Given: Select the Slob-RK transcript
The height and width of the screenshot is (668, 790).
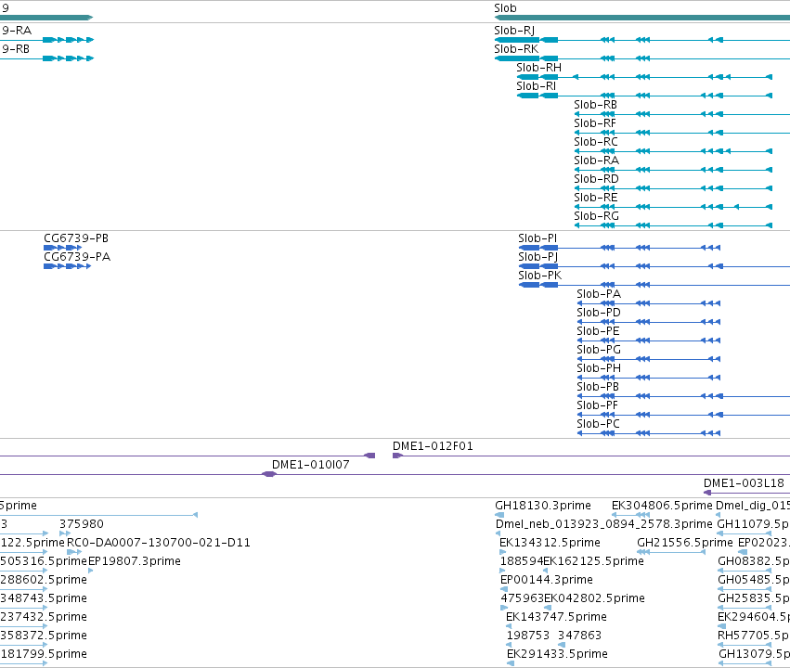Looking at the screenshot, I should click(516, 49).
